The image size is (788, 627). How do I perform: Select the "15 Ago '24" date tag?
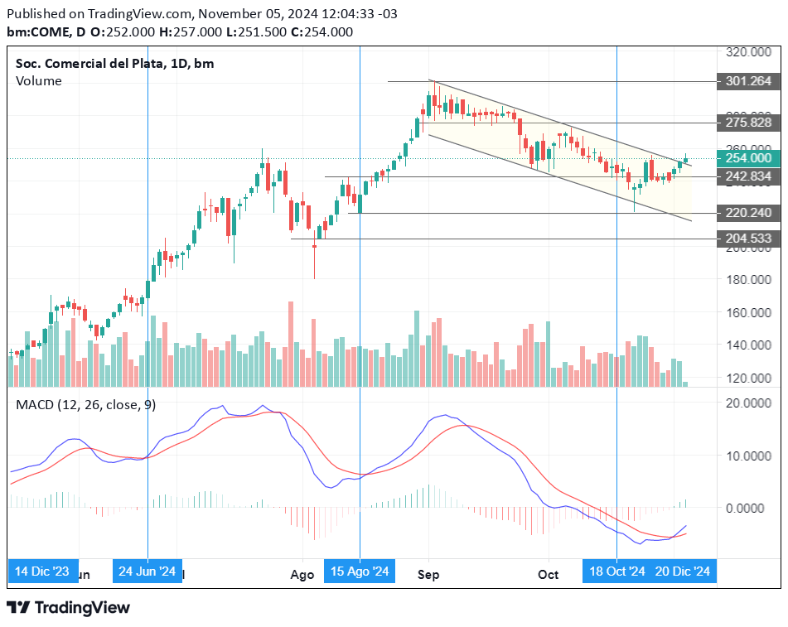360,572
